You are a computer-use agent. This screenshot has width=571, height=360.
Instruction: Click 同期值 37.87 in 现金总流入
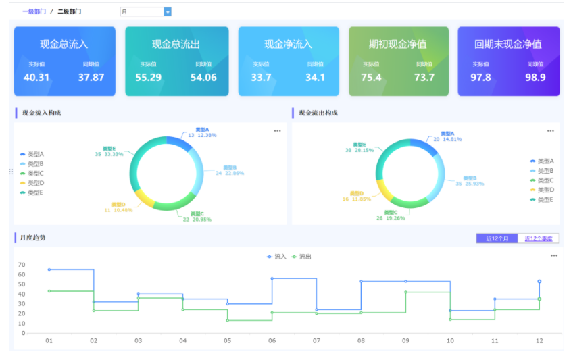click(91, 78)
